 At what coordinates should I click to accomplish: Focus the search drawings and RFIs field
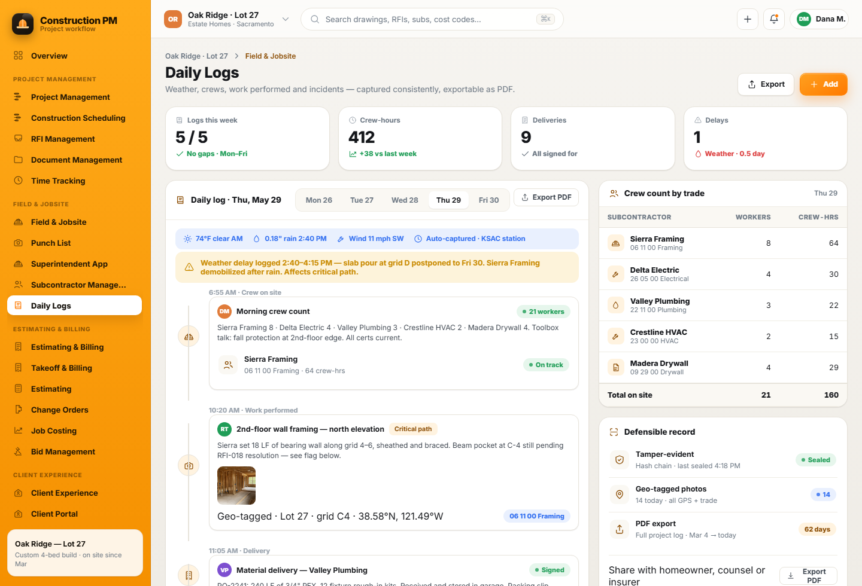[432, 19]
